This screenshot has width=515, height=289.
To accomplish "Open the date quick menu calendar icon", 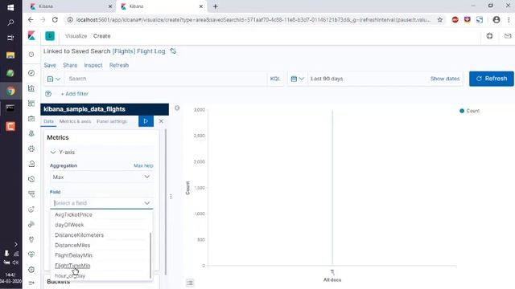I will 297,79.
